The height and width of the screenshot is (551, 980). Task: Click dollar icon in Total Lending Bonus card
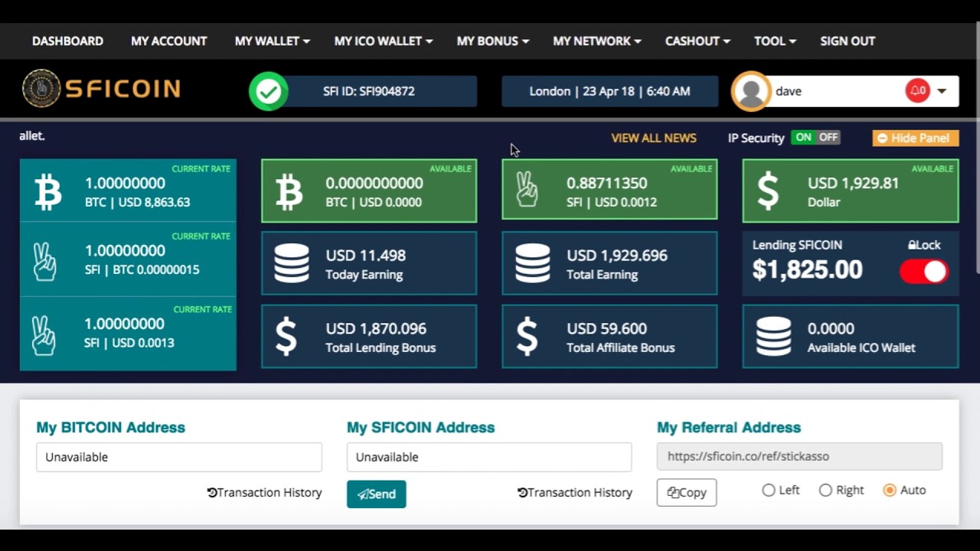286,337
